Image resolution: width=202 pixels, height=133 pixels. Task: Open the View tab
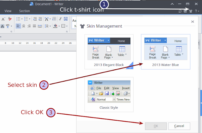click(x=8, y=11)
